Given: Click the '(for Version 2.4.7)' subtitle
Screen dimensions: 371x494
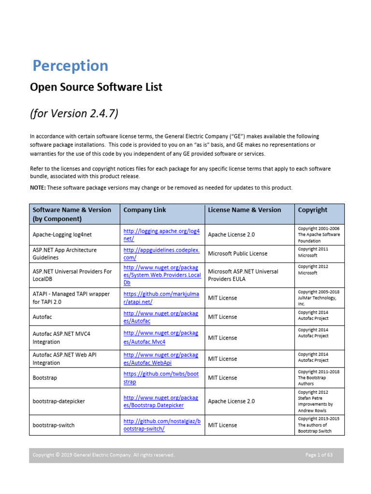Looking at the screenshot, I should 74,113.
